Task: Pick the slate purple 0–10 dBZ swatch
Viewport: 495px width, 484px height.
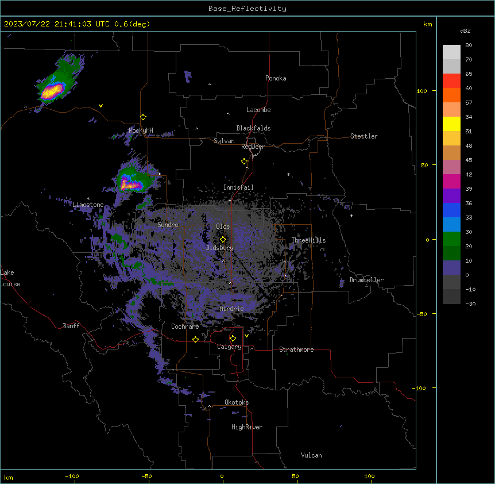Action: tap(451, 268)
